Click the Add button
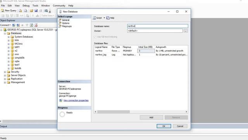Image resolution: width=248 pixels, height=140 pixels. pyautogui.click(x=152, y=117)
